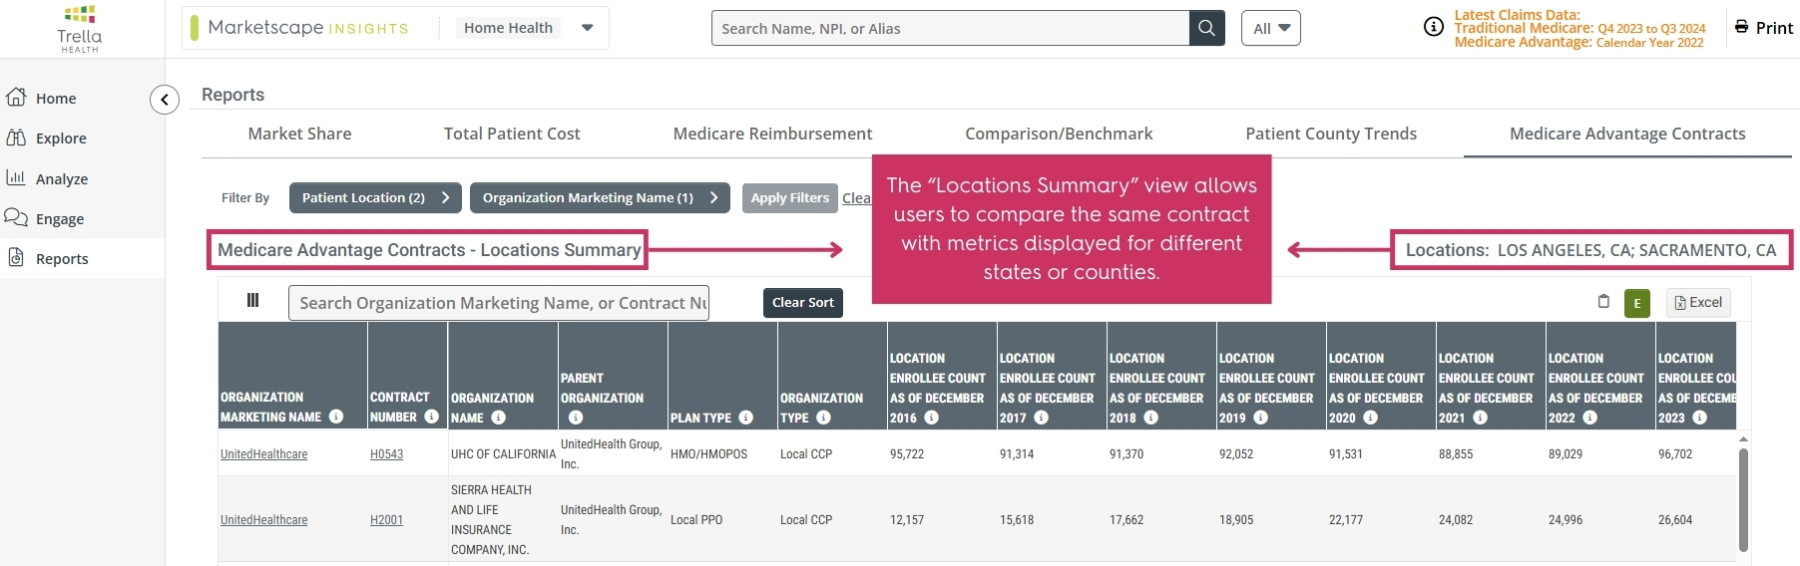Click the 95,722 enrollee count cell

pyautogui.click(x=907, y=453)
